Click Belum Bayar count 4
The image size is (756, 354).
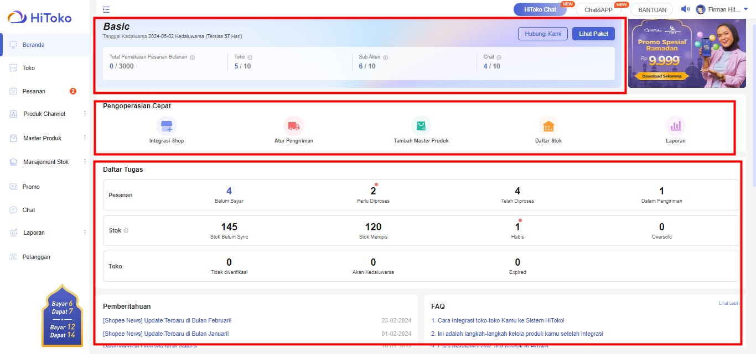coord(229,191)
